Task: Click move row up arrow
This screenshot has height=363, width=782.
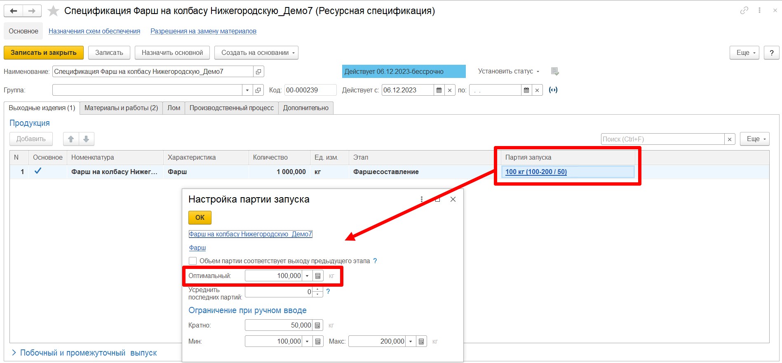Action: pos(71,139)
